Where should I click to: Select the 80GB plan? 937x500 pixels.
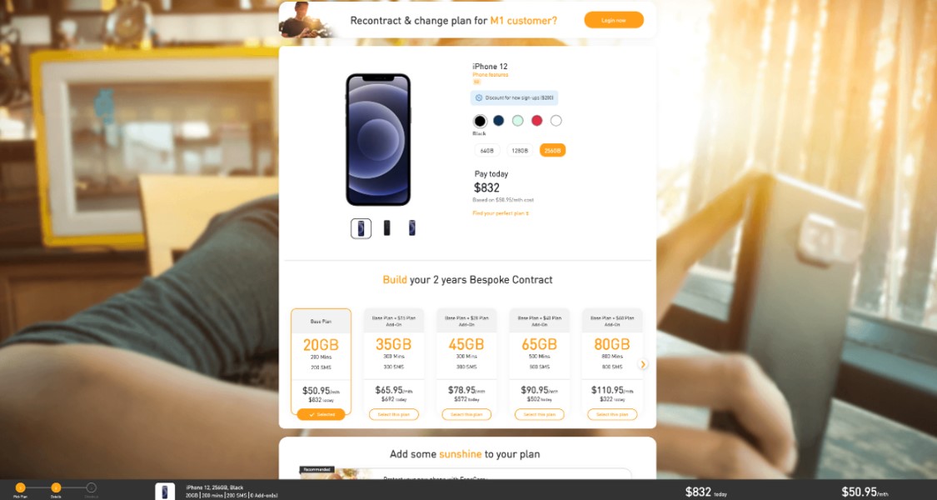612,414
